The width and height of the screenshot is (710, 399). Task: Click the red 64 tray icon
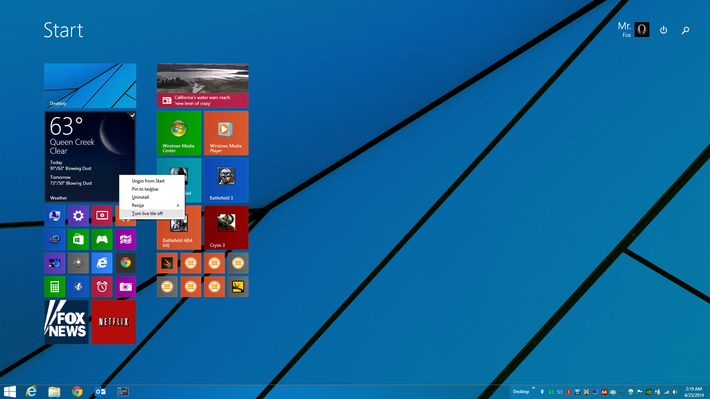[604, 392]
